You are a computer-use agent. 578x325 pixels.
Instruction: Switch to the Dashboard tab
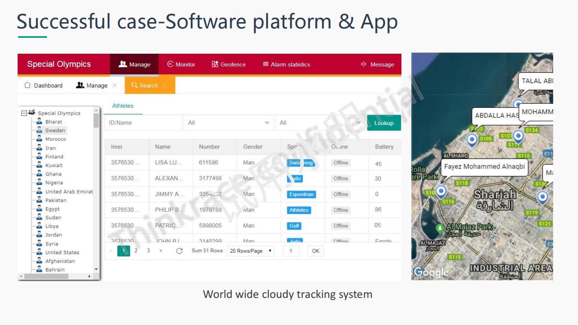pyautogui.click(x=47, y=85)
